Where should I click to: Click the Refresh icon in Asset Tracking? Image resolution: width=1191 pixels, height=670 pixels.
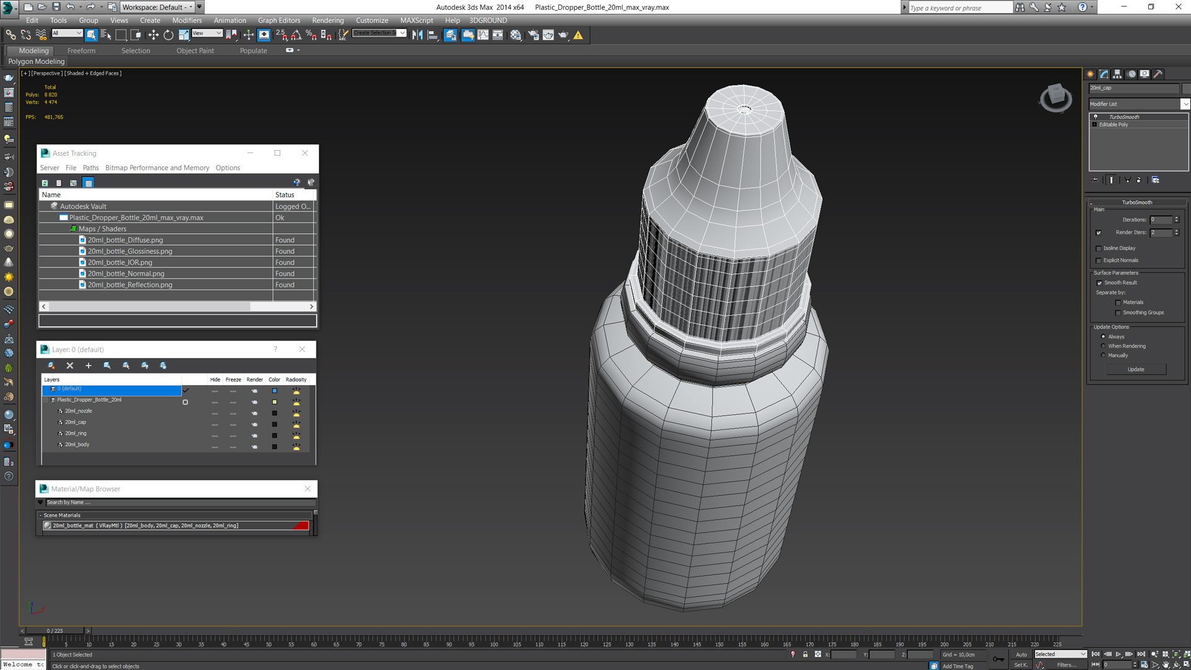(45, 183)
